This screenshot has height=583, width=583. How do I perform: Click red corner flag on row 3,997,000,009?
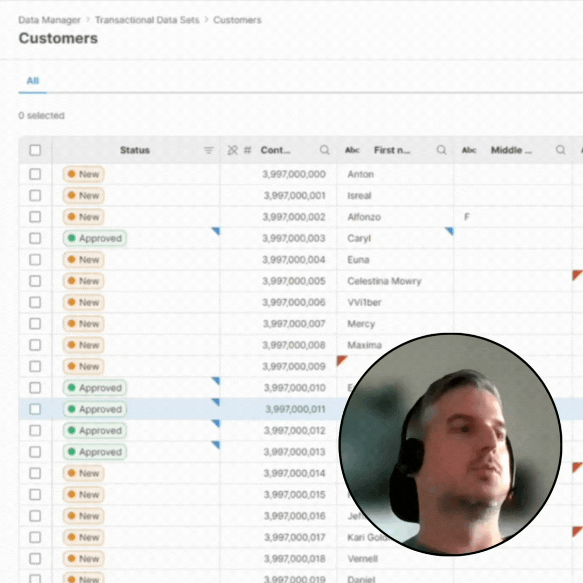(341, 360)
